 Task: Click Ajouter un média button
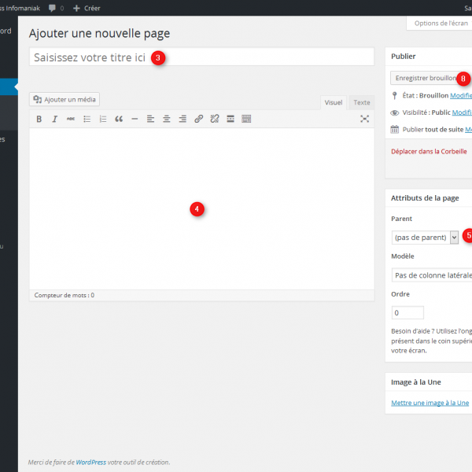65,99
